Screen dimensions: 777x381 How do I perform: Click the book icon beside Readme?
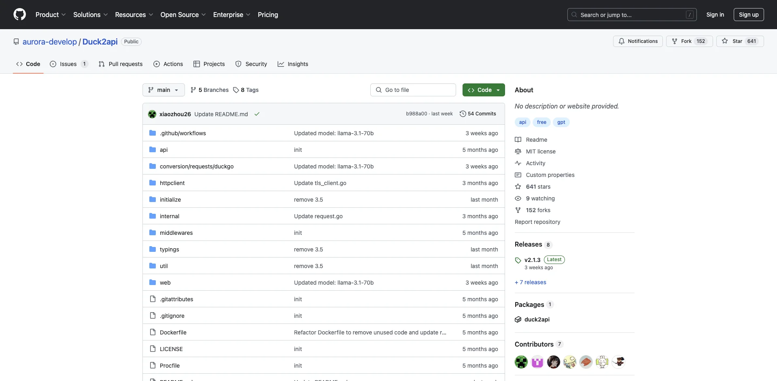(x=518, y=140)
